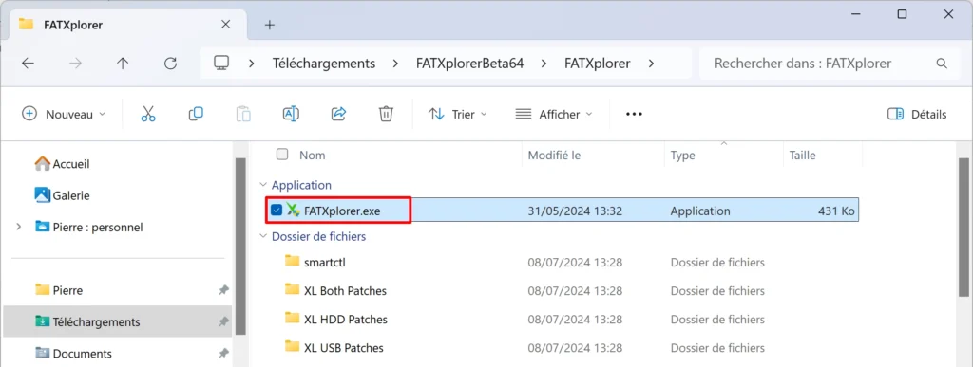Screen dimensions: 973x367
Task: Click chevron after the This PC icon
Action: click(x=252, y=64)
